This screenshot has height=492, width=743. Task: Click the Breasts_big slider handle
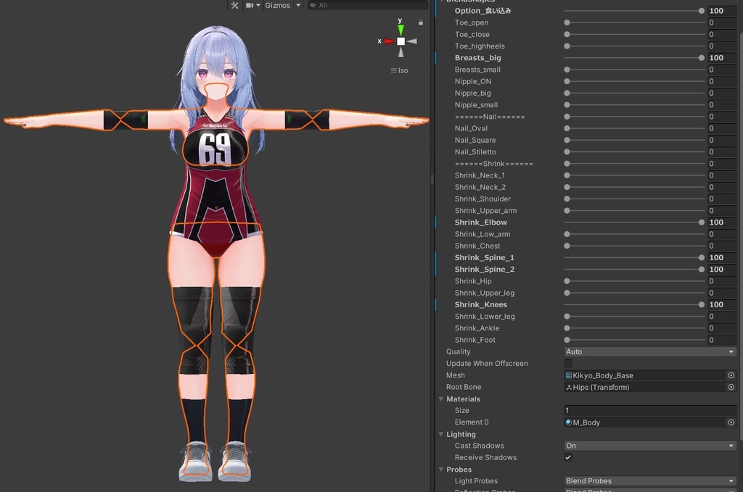pyautogui.click(x=702, y=58)
